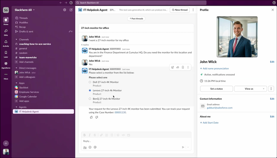The image size is (277, 158).
Task: Toggle the Aa formatting toolbar
Action: click(85, 147)
